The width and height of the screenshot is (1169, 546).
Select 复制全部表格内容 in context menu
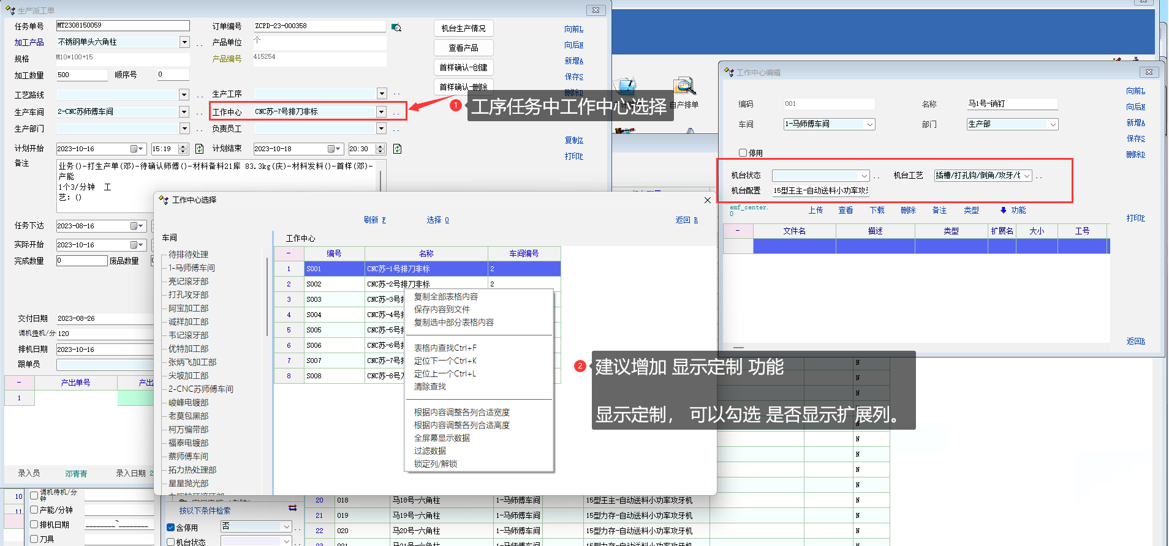point(445,297)
